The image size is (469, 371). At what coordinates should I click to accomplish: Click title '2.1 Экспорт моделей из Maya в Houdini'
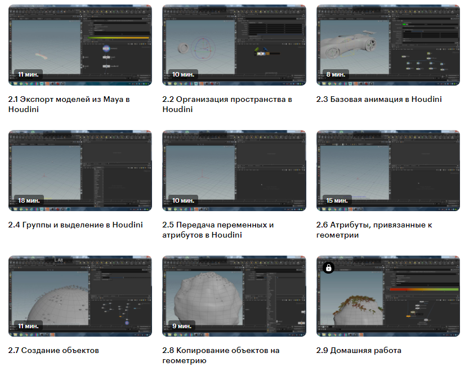point(69,104)
